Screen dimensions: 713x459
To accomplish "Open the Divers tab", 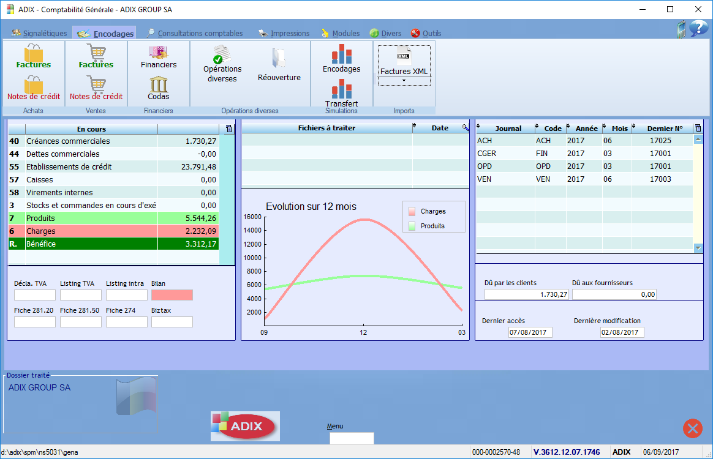I will click(386, 33).
